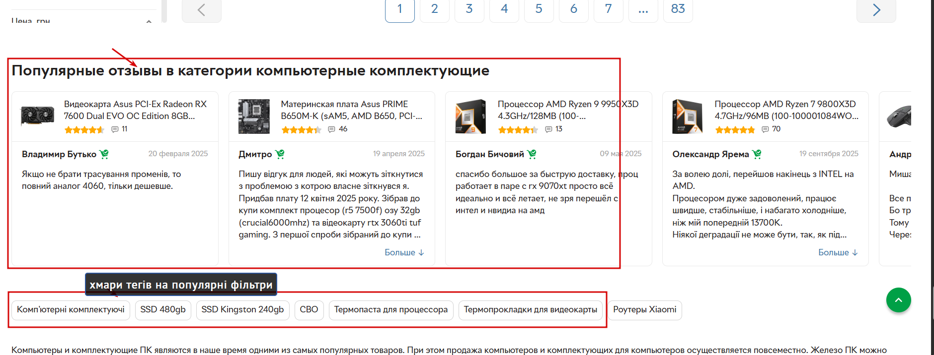Open pagination page 5
934x355 pixels.
(539, 9)
